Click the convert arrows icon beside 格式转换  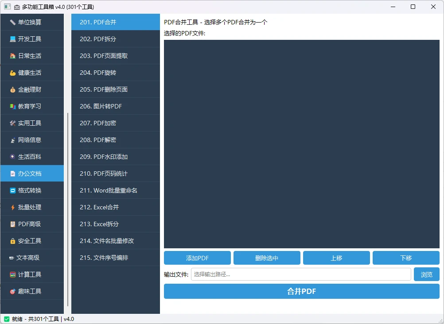pyautogui.click(x=12, y=190)
